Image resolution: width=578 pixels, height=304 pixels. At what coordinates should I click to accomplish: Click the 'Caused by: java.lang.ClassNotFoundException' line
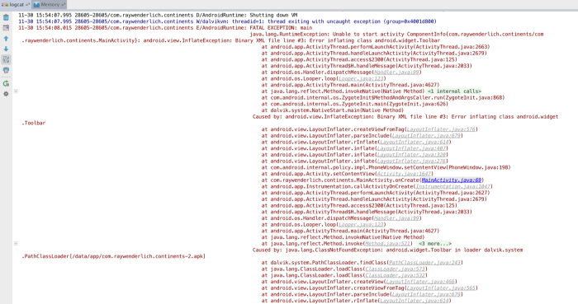tap(387, 250)
